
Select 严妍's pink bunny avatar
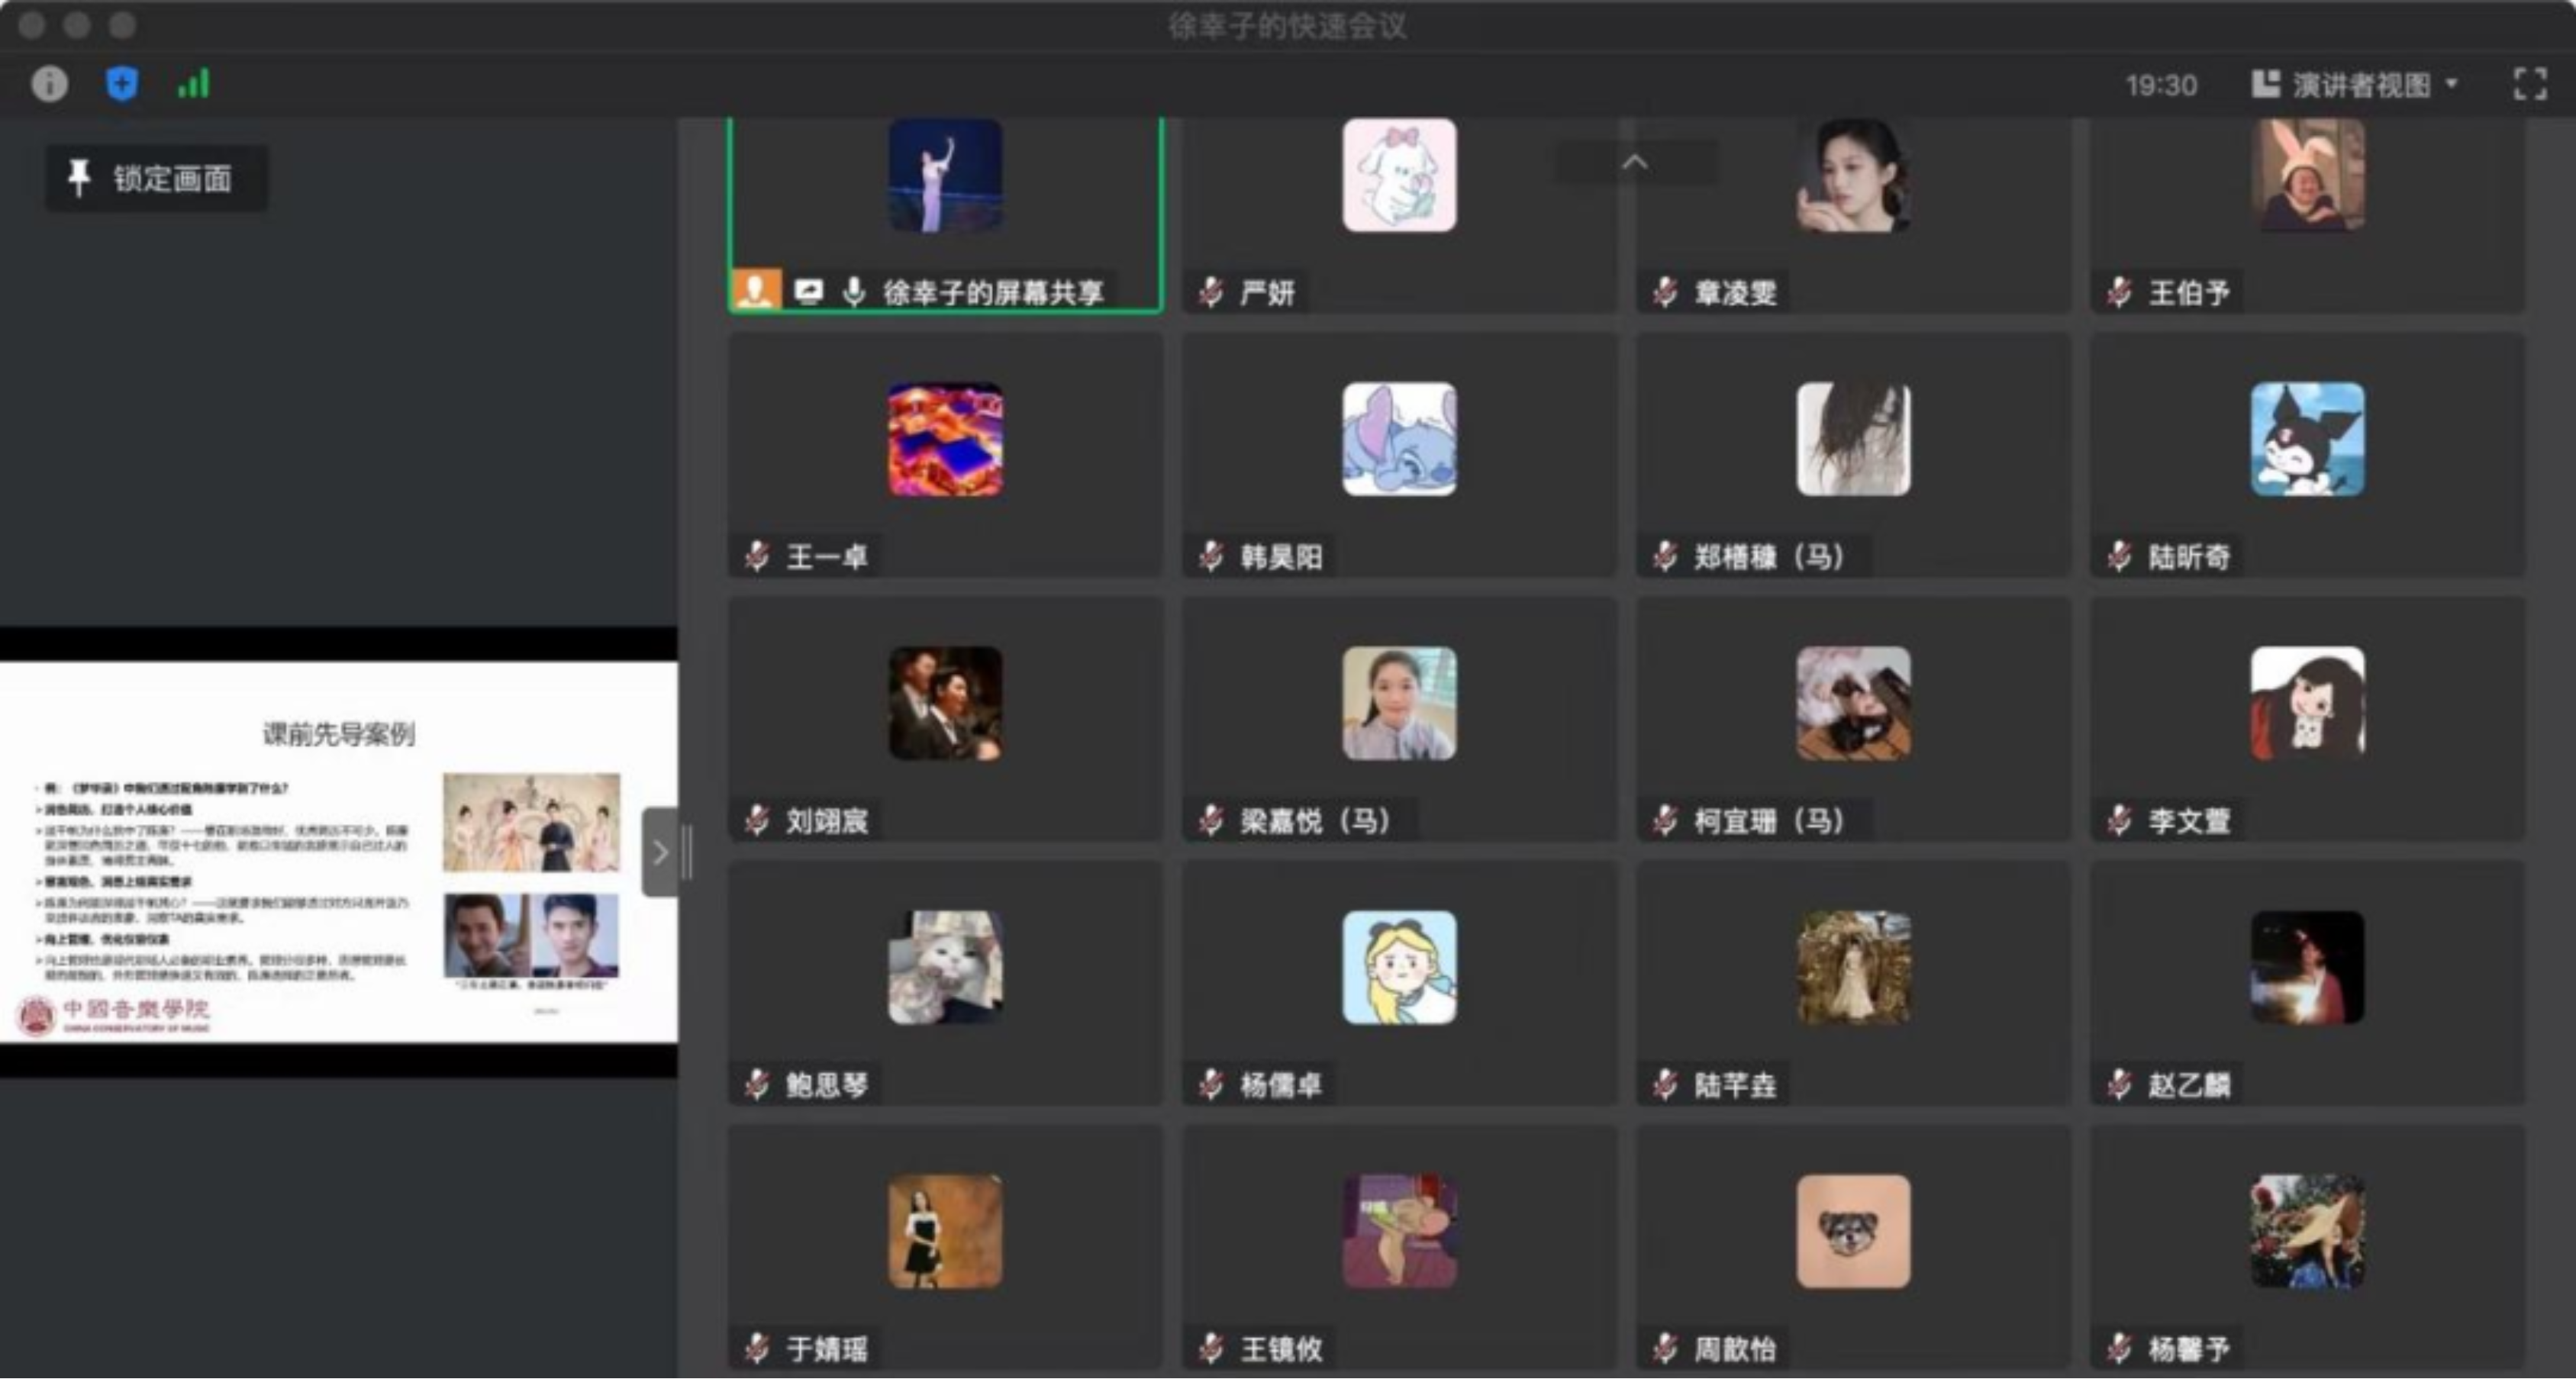point(1399,175)
